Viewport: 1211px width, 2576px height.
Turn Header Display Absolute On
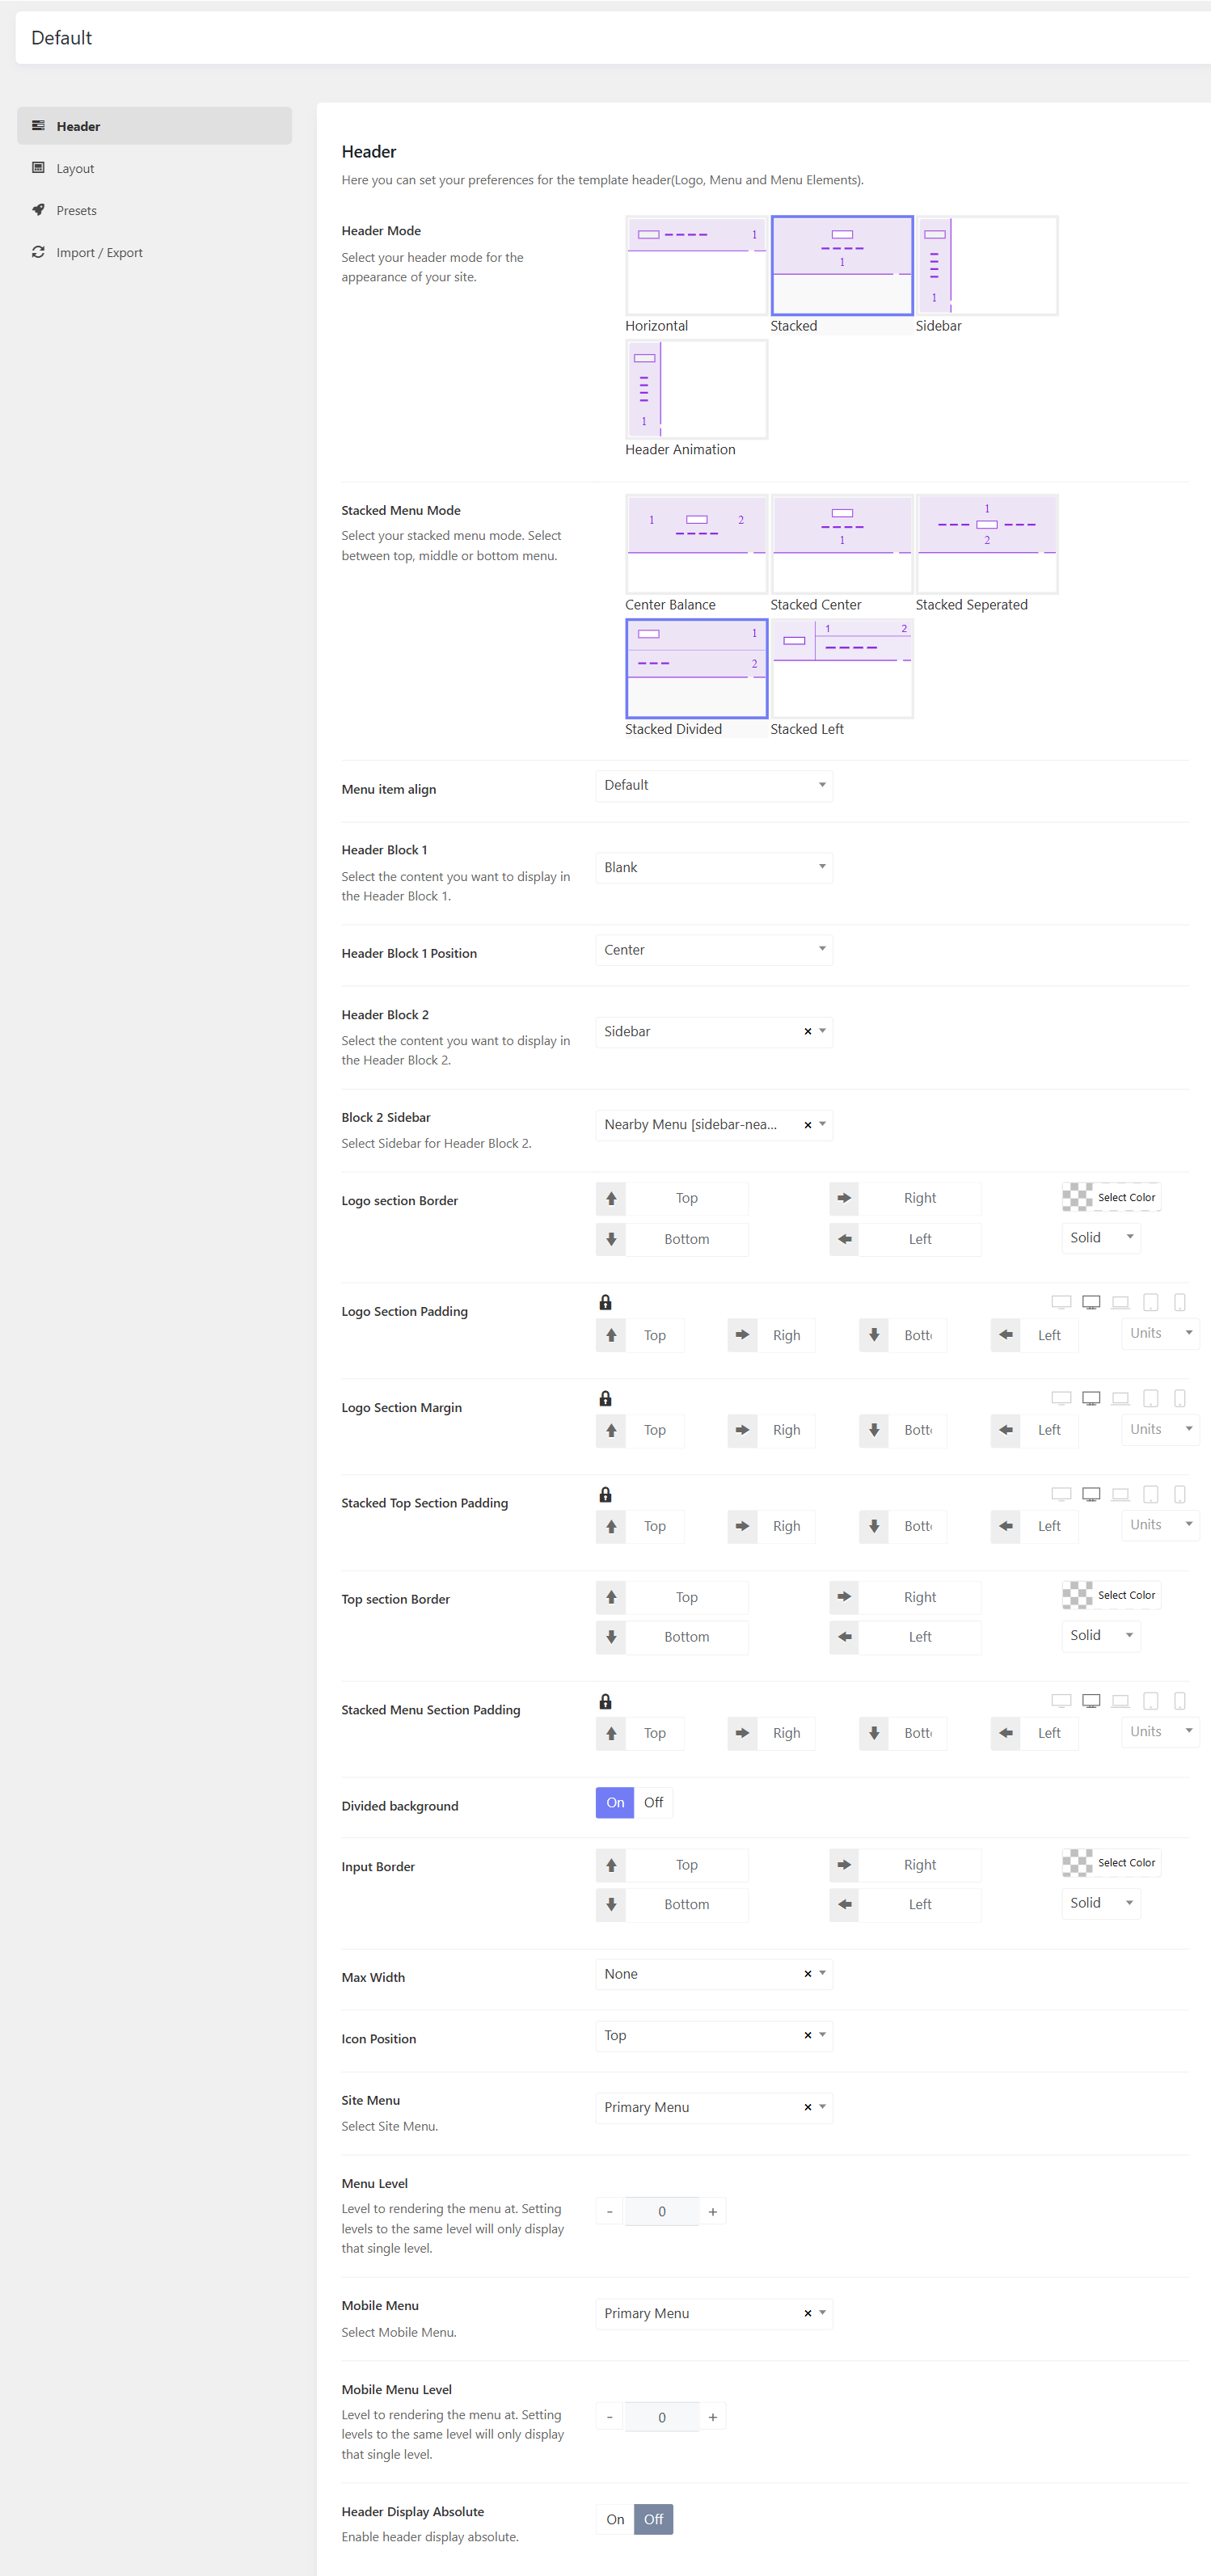click(615, 2519)
